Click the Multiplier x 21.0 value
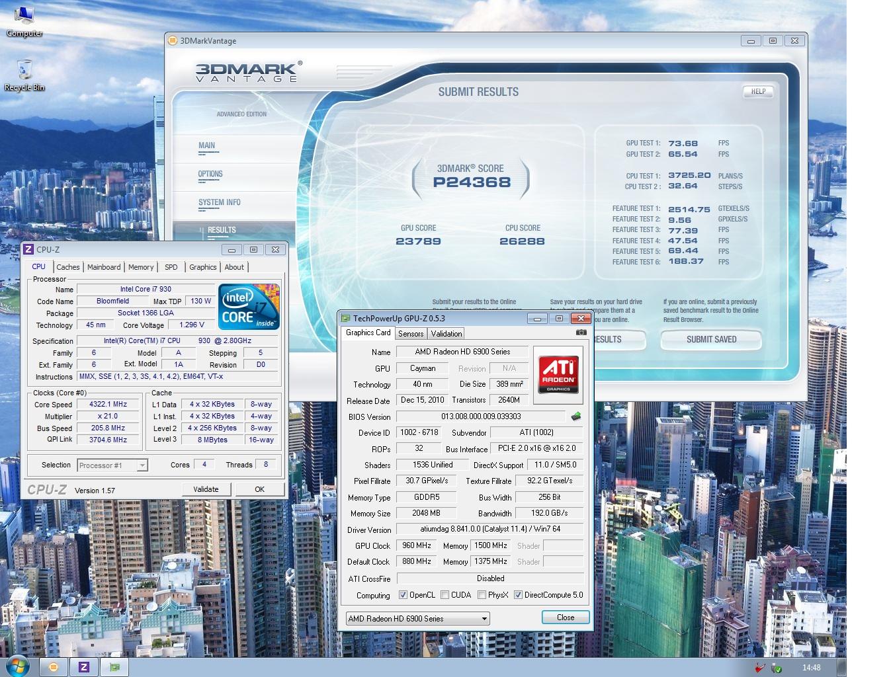The image size is (889, 677). click(108, 416)
